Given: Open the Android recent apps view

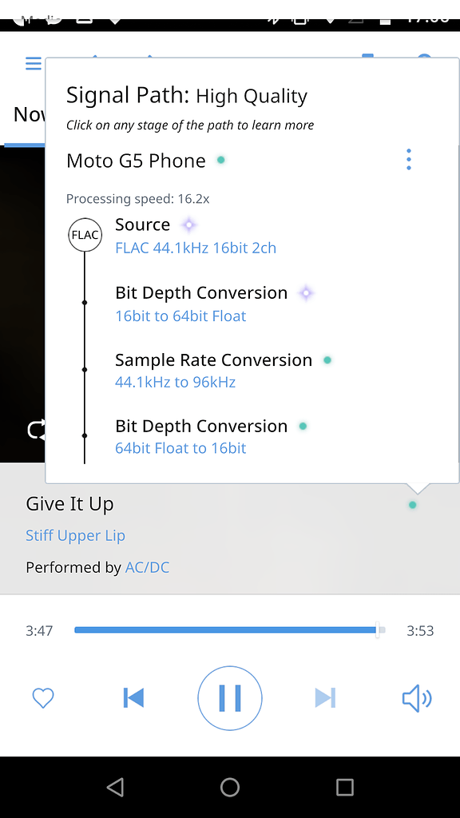Looking at the screenshot, I should [344, 786].
